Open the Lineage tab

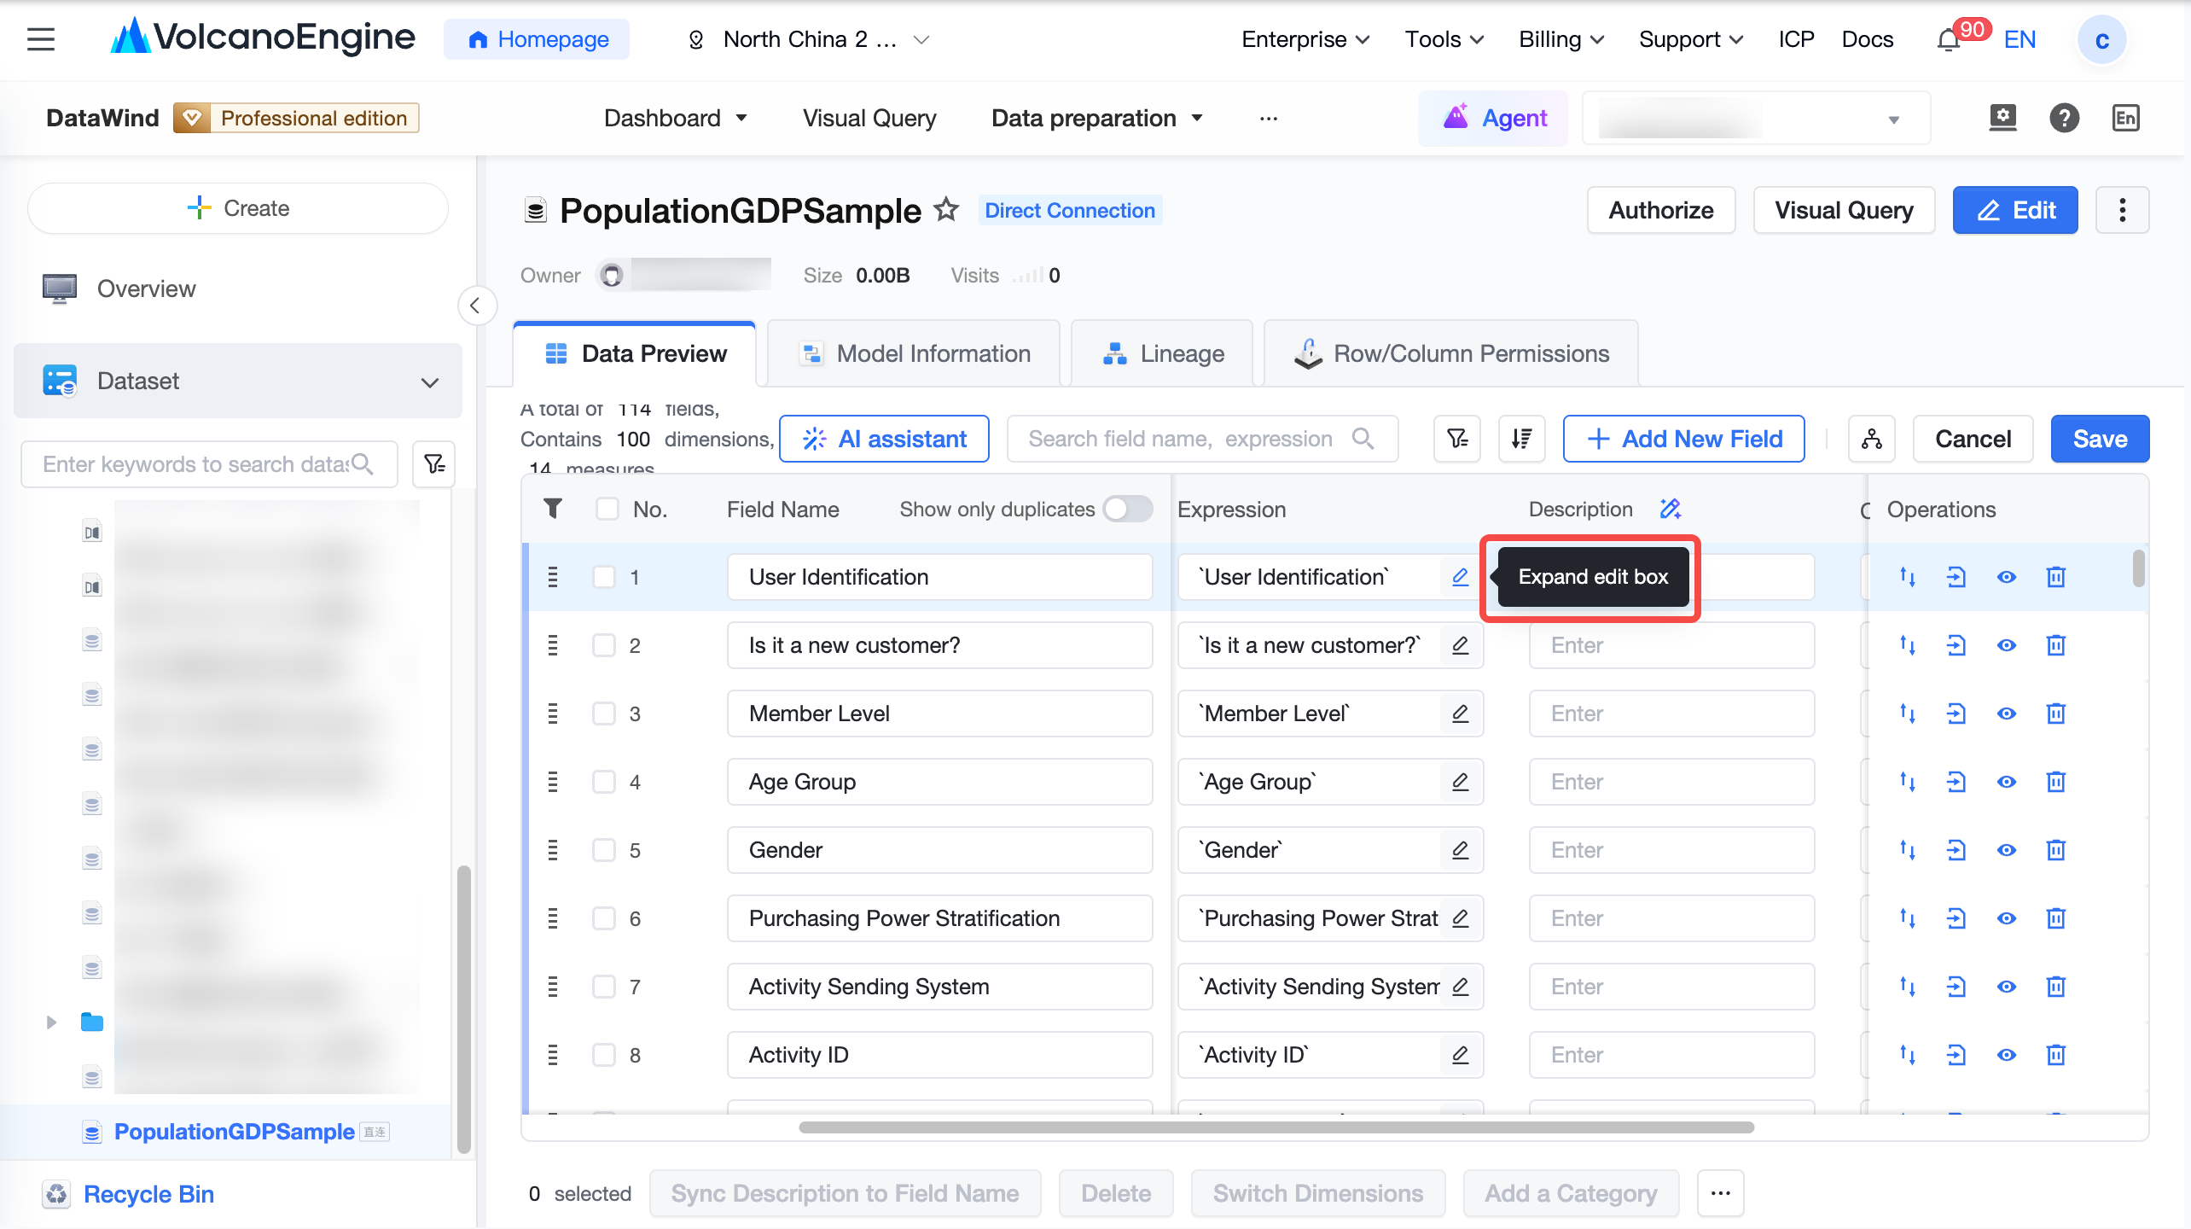click(1162, 353)
